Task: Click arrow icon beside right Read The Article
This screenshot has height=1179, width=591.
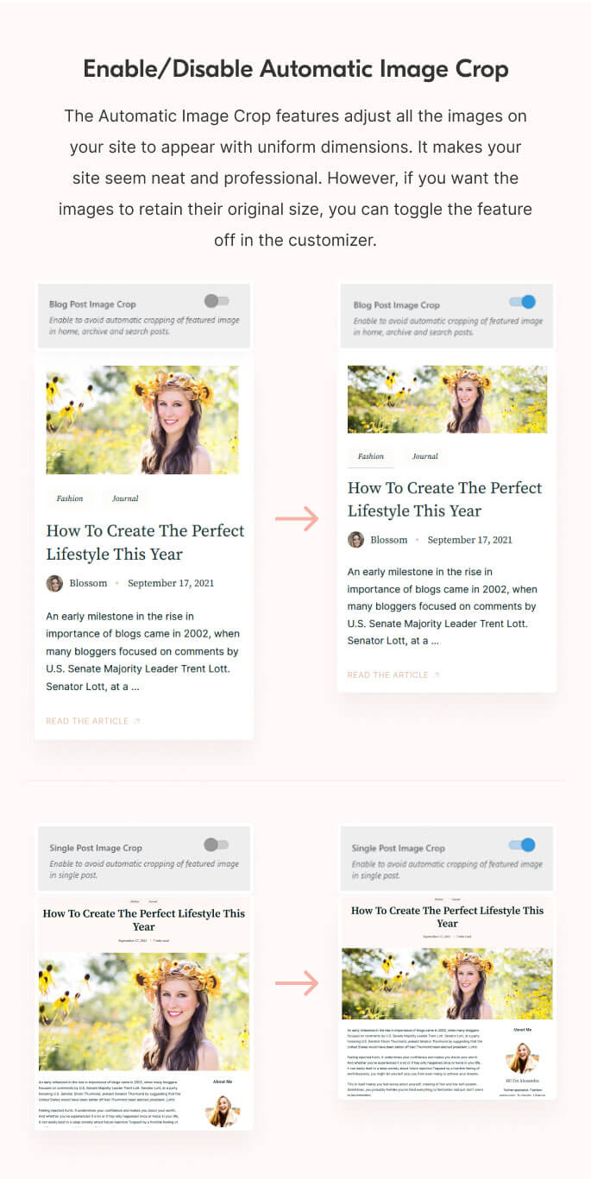Action: click(437, 675)
